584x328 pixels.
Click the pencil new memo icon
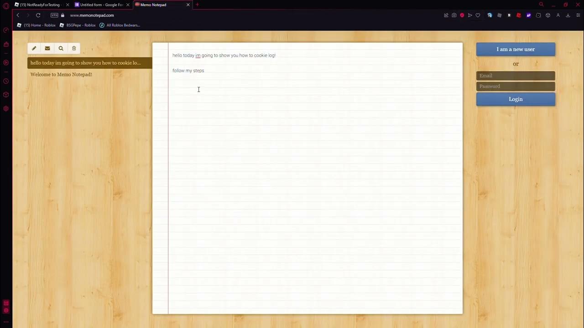34,48
